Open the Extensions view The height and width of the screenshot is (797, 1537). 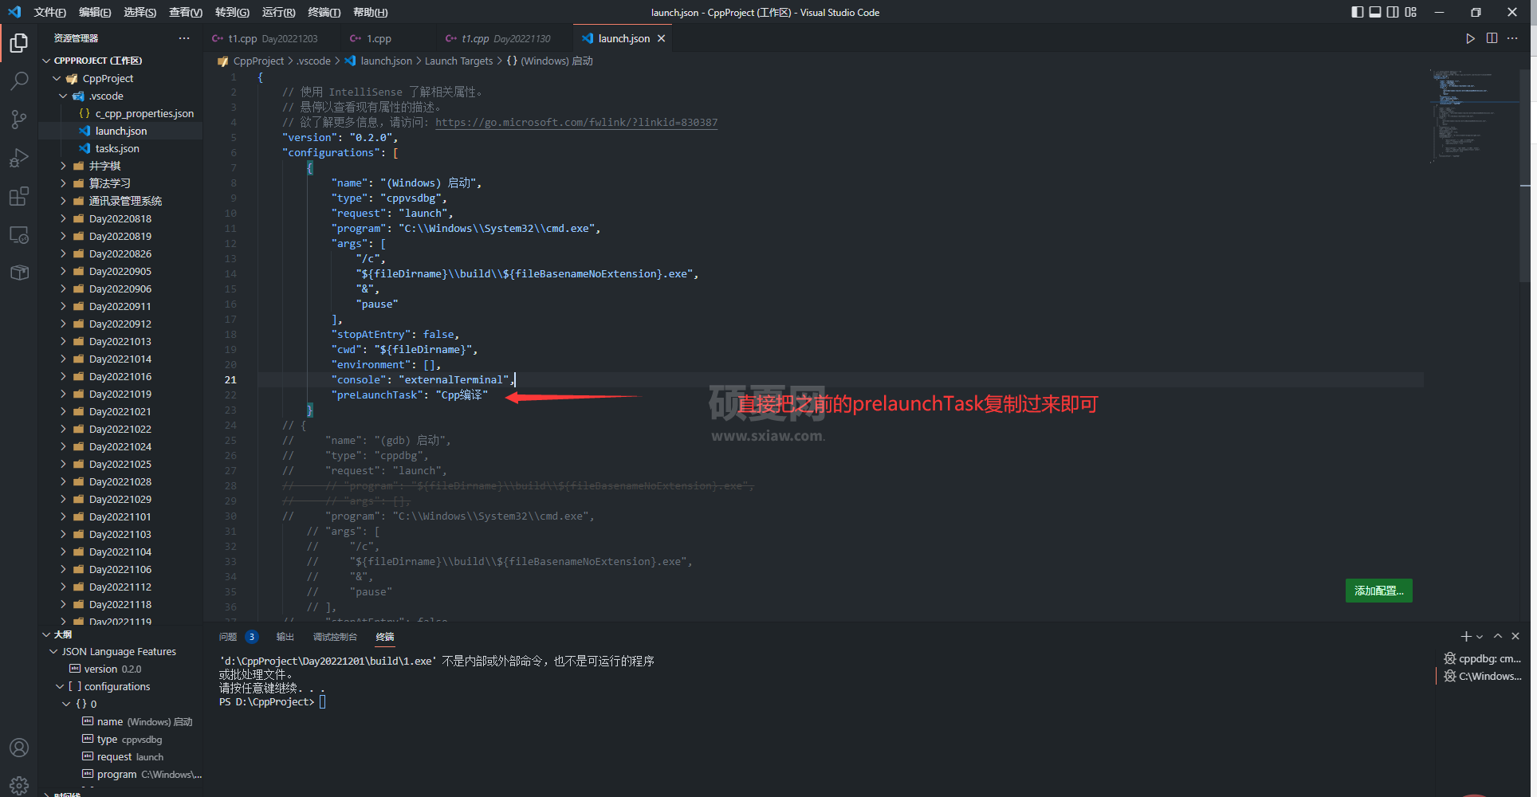click(19, 196)
